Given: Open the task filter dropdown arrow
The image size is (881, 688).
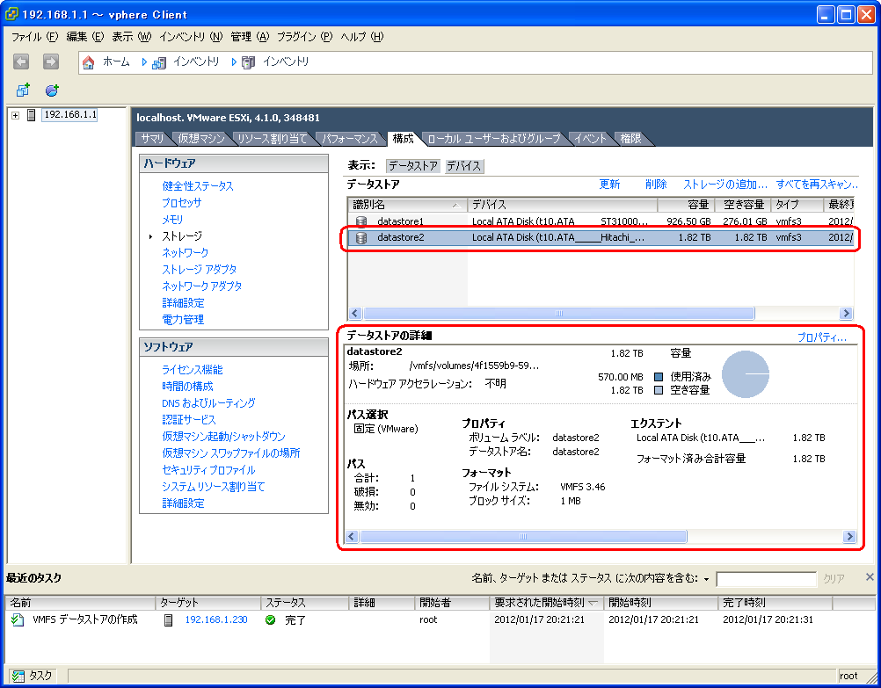Looking at the screenshot, I should [706, 579].
